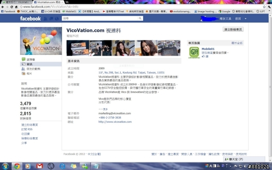Open Facebook friend requests icon
Screen dimensions: 272x170
tap(45, 19)
